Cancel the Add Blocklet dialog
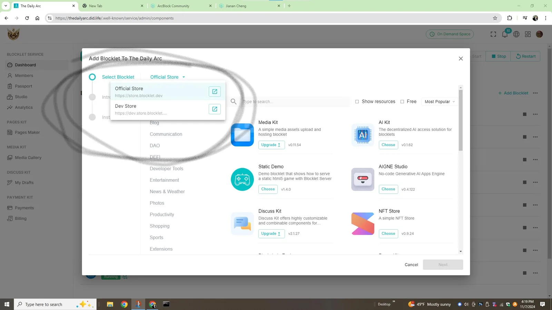This screenshot has width=552, height=310. (411, 265)
